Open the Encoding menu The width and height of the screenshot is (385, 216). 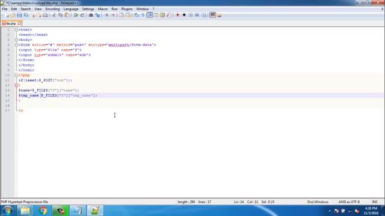(52, 9)
